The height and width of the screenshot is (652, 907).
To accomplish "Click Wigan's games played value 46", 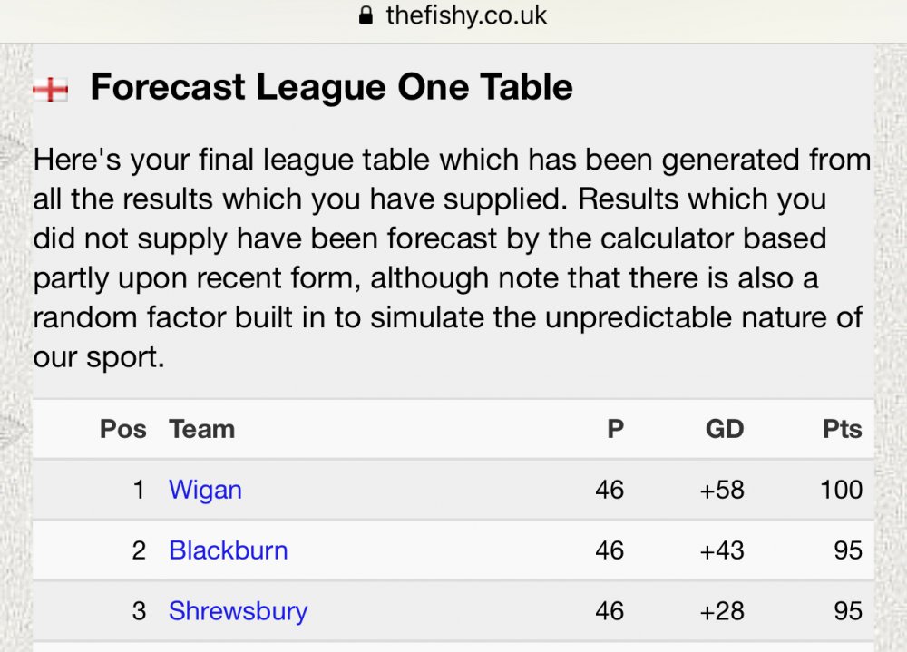I will pos(610,490).
